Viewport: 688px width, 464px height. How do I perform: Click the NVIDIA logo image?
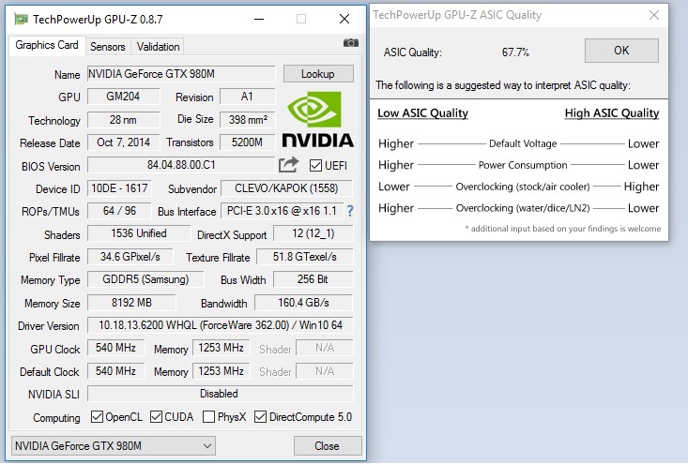point(317,120)
